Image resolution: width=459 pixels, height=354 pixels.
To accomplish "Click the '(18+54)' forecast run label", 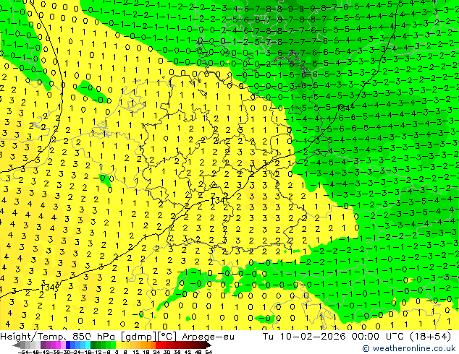I will tap(429, 336).
